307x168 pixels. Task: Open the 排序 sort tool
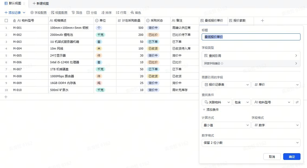pyautogui.click(x=106, y=13)
